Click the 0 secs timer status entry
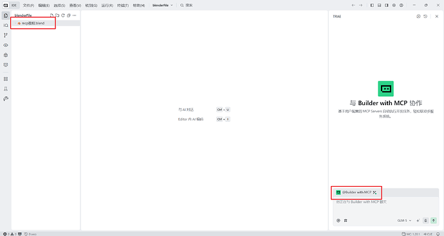 tap(30, 233)
